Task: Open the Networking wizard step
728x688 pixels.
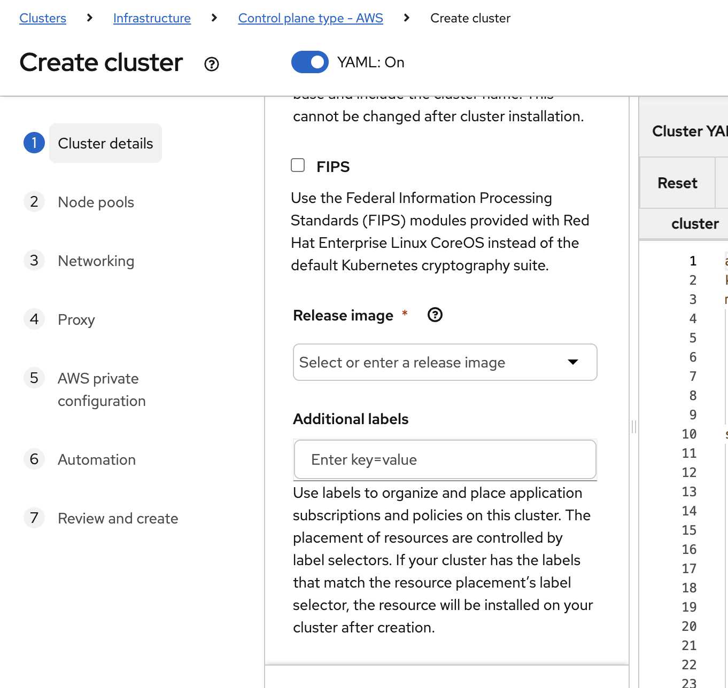Action: (x=96, y=261)
